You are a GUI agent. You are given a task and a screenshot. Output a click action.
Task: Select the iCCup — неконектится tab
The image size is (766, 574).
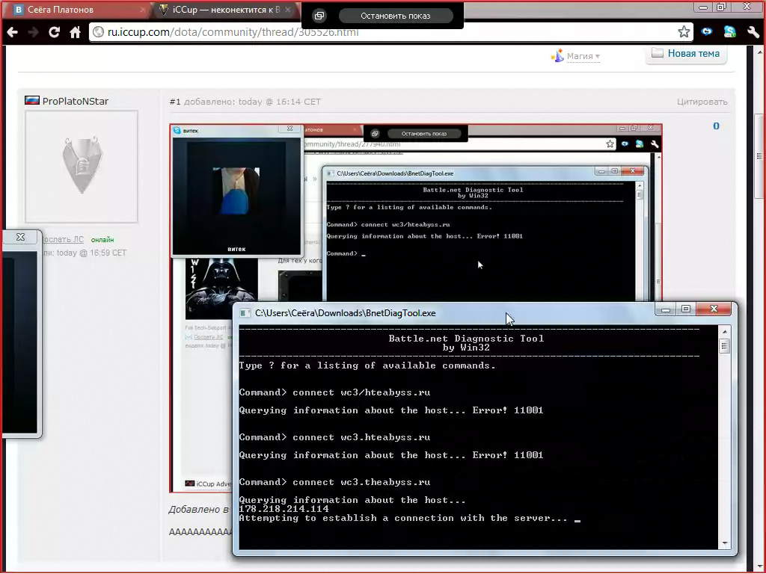tap(226, 9)
